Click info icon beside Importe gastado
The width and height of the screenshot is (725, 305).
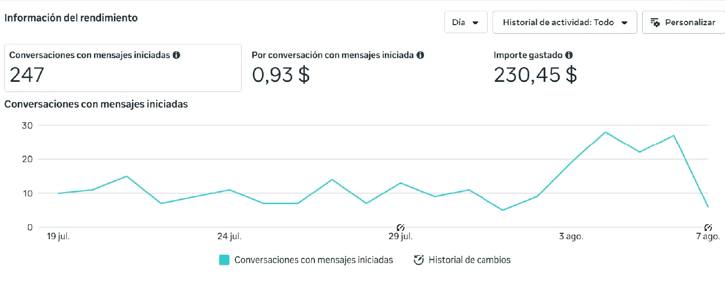pyautogui.click(x=569, y=55)
